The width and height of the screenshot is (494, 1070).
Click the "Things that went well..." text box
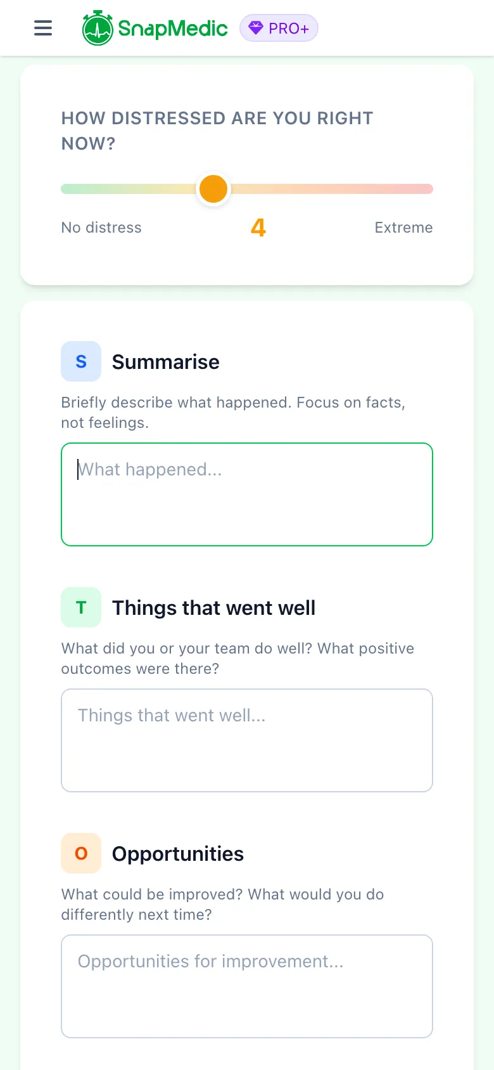click(247, 740)
